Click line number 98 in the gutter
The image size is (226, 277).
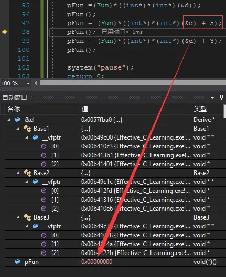(26, 32)
